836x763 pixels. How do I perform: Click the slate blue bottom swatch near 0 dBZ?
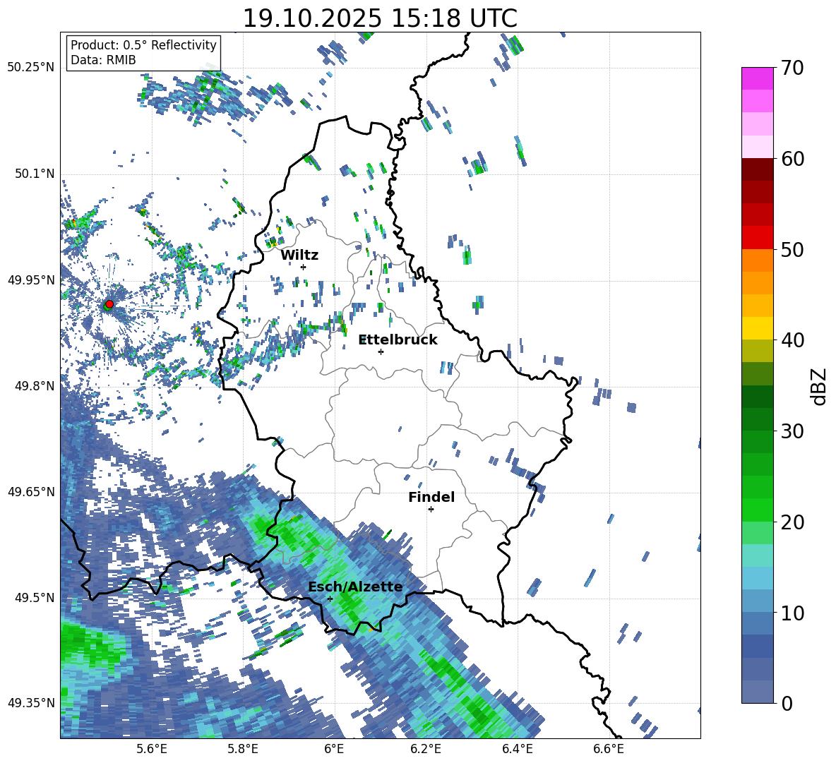click(x=757, y=692)
